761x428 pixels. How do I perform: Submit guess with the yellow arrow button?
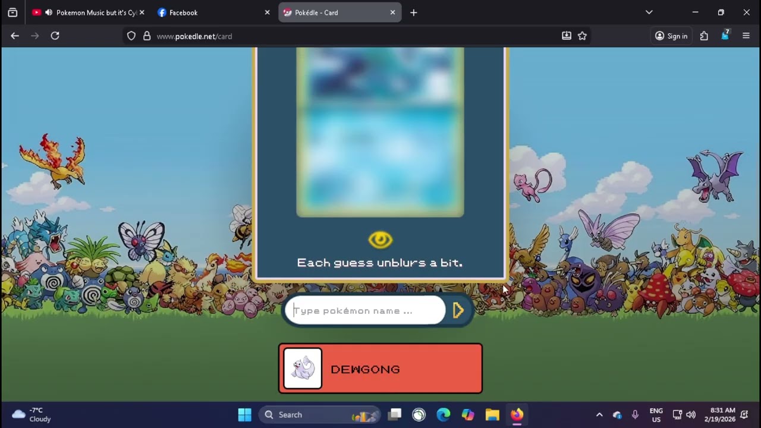coord(458,310)
